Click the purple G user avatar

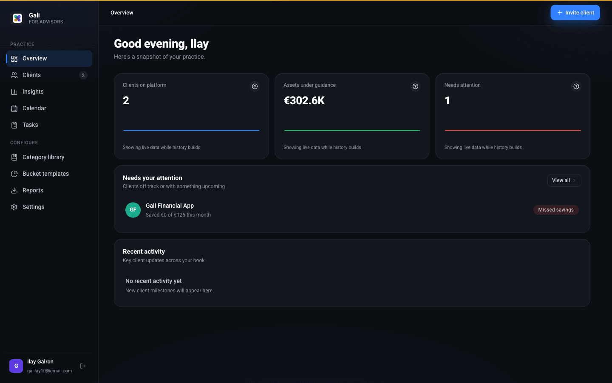[x=16, y=366]
